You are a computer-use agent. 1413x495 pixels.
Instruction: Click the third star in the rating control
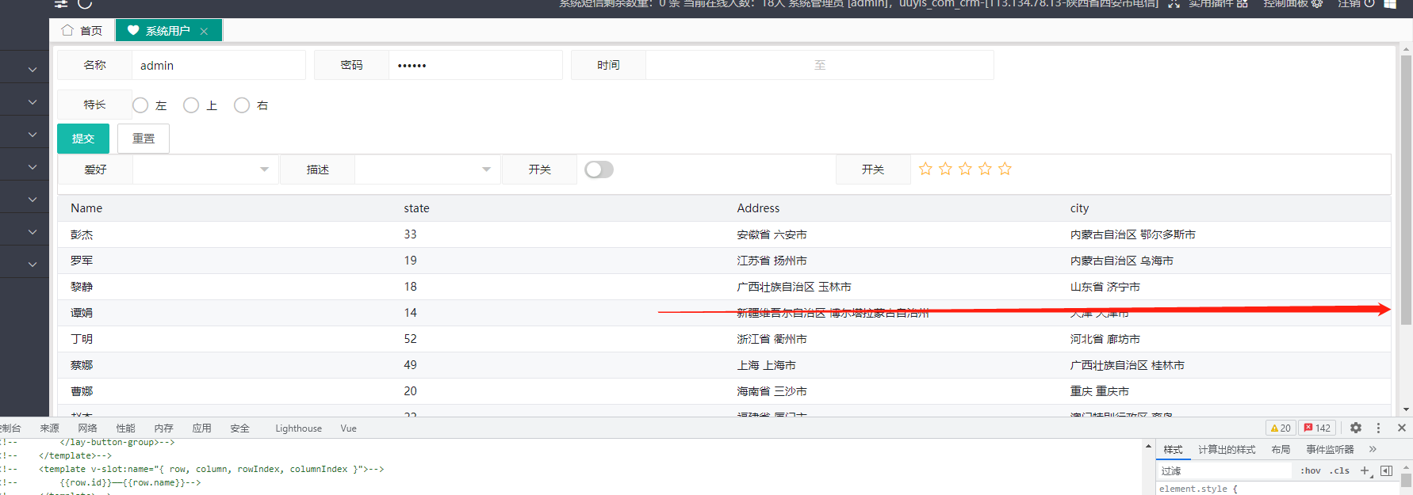[965, 169]
